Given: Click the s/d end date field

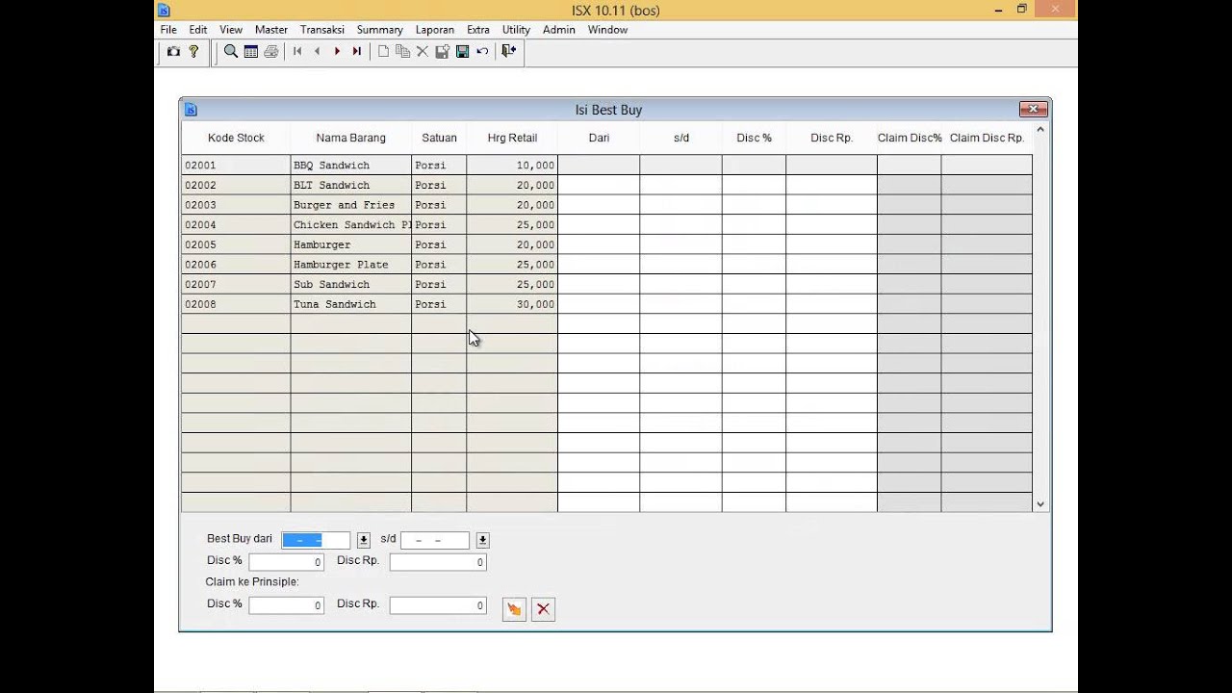Looking at the screenshot, I should pyautogui.click(x=435, y=540).
